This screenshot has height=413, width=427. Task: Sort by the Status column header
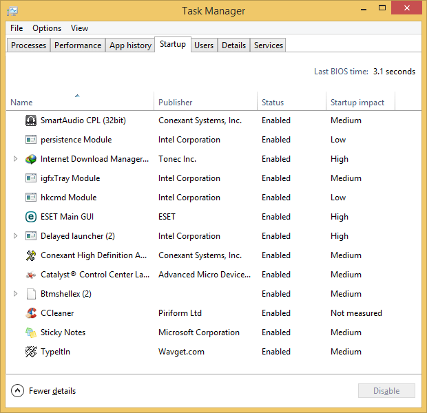pyautogui.click(x=291, y=101)
